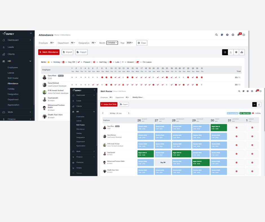Open the Weekly View dropdown

click(138, 97)
